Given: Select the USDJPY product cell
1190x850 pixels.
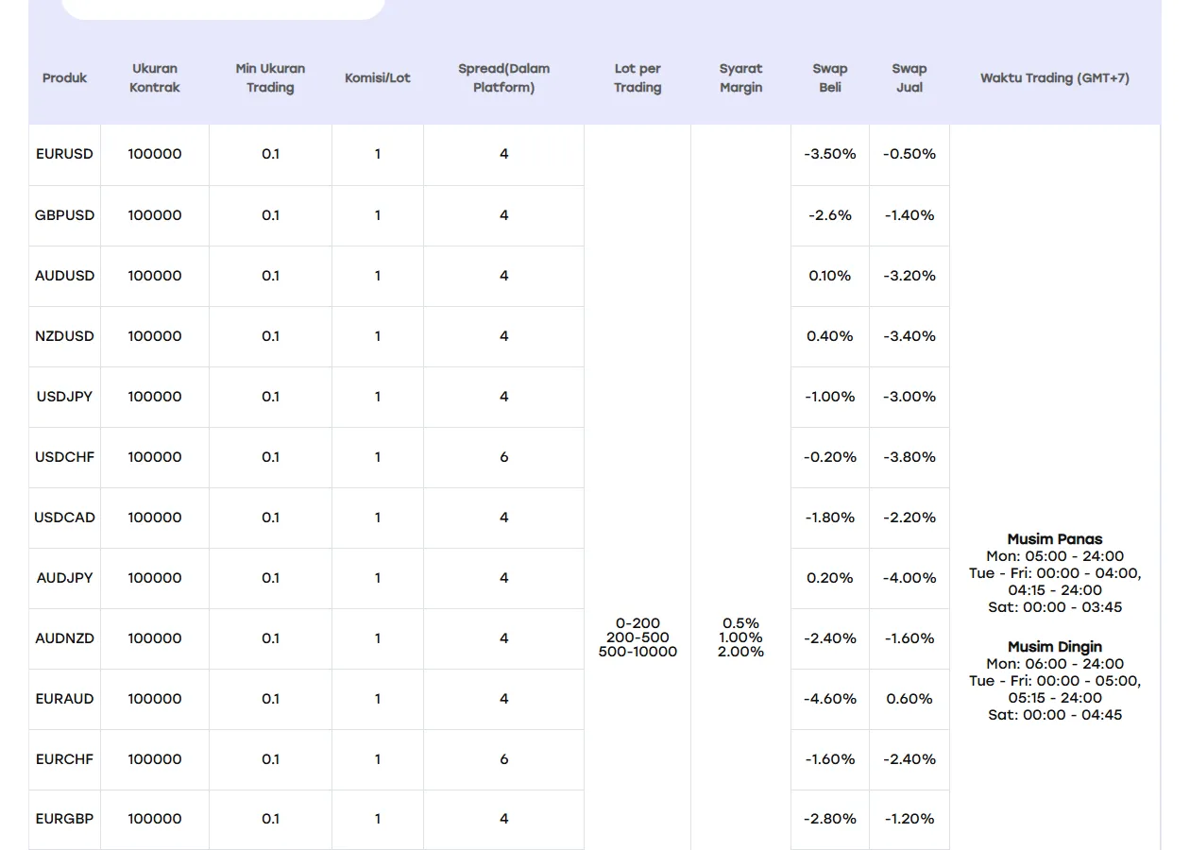Looking at the screenshot, I should (x=64, y=397).
